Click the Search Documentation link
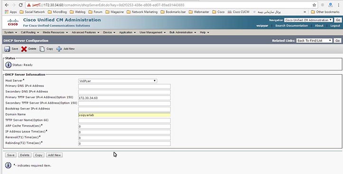Screen dimensions: 343x174 point(291,26)
